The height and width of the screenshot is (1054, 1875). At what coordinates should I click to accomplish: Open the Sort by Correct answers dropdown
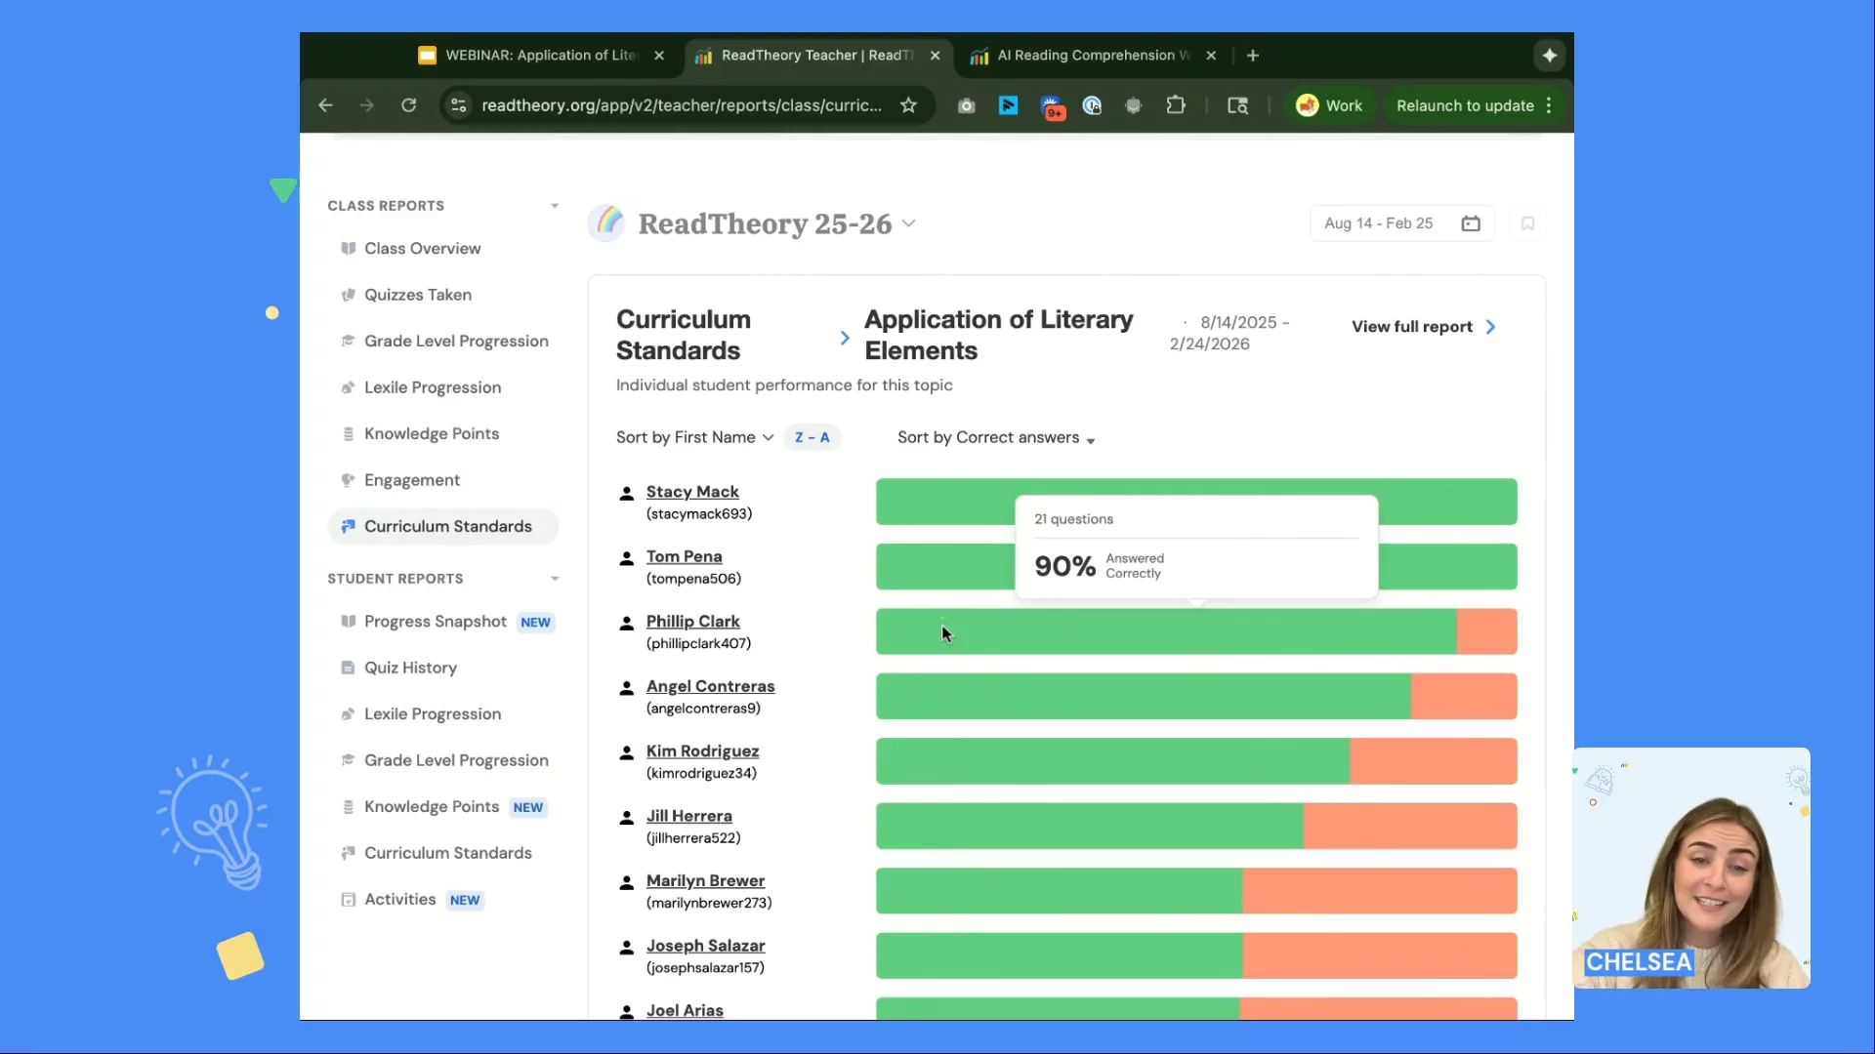pos(995,438)
